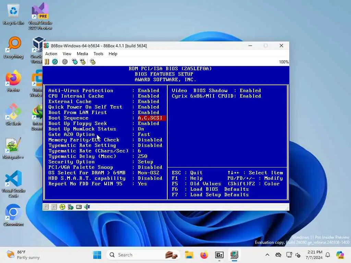
Task: Click the speaker sound status bar icon
Action: pyautogui.click(x=87, y=207)
